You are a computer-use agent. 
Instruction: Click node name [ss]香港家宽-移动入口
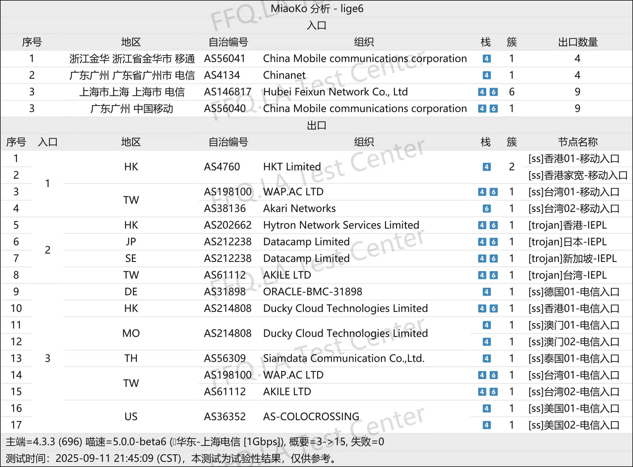pyautogui.click(x=578, y=175)
